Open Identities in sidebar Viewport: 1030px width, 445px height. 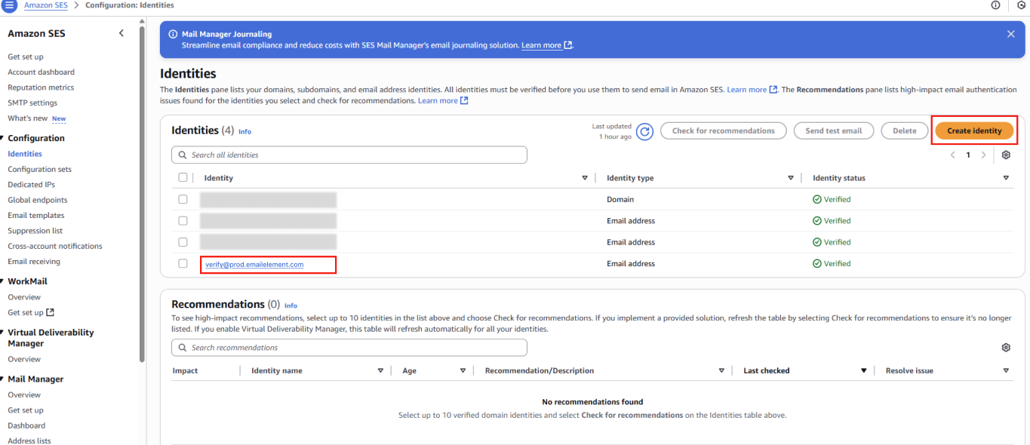[x=25, y=154]
